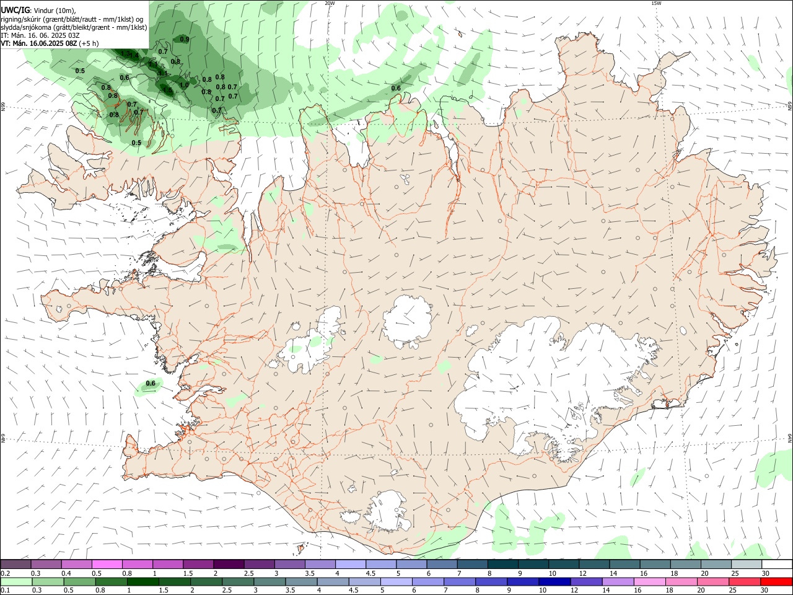Click the bright red 30 mm rain legend swatch
The image size is (793, 595).
tap(776, 582)
